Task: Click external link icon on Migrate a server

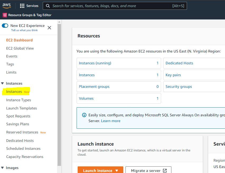Action: click(x=165, y=171)
